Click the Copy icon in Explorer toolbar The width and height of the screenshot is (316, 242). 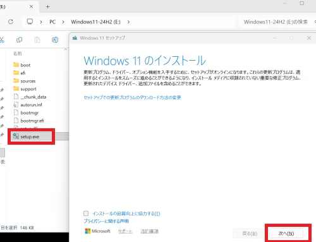point(20,40)
